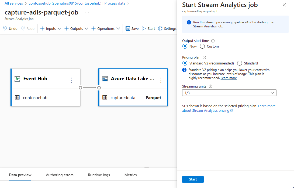Image resolution: width=294 pixels, height=188 pixels.
Task: Click Streaming units info icon
Action: click(x=210, y=86)
